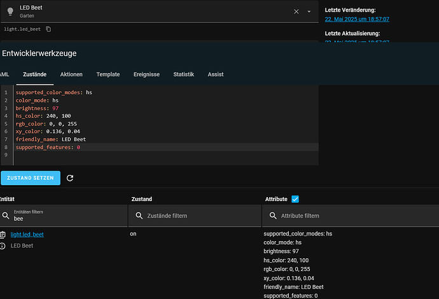Copy the light.led_beet entity ID
Image resolution: width=439 pixels, height=299 pixels.
(48, 29)
